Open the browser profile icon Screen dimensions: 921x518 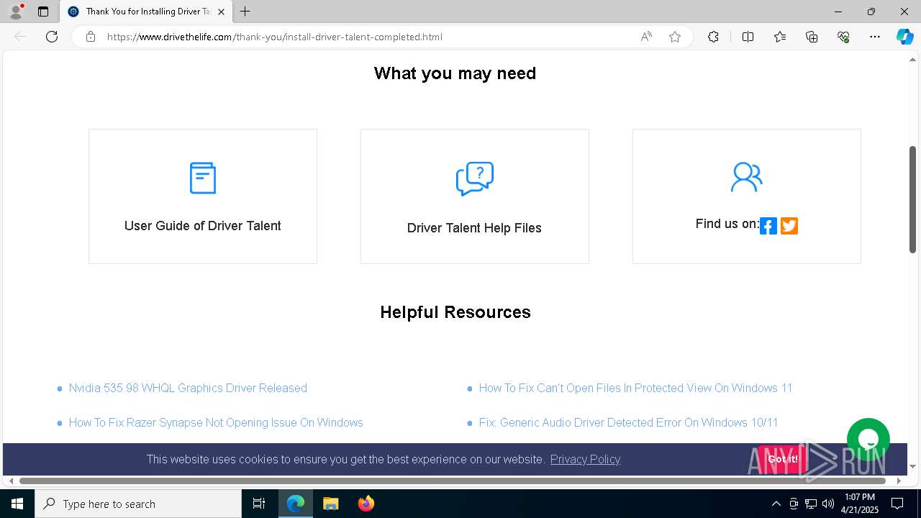point(15,12)
